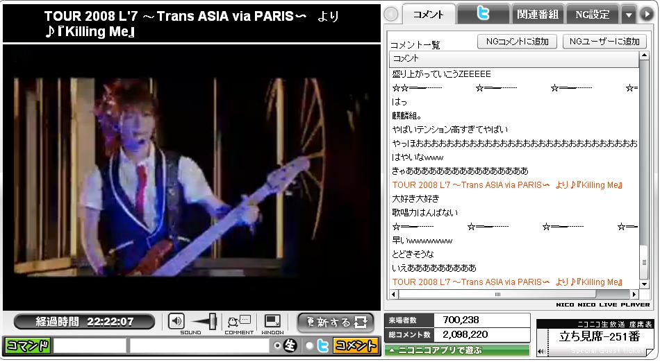
Task: Select the 生 live comment radio button
Action: (277, 345)
